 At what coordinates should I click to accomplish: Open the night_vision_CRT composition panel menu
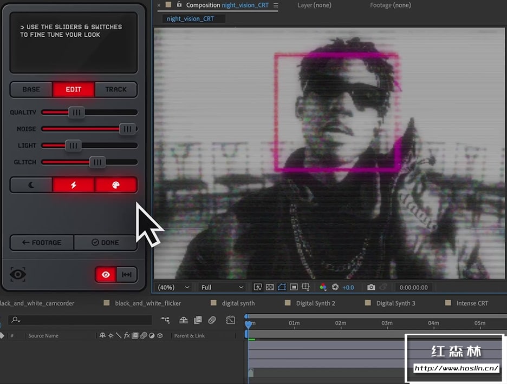276,5
